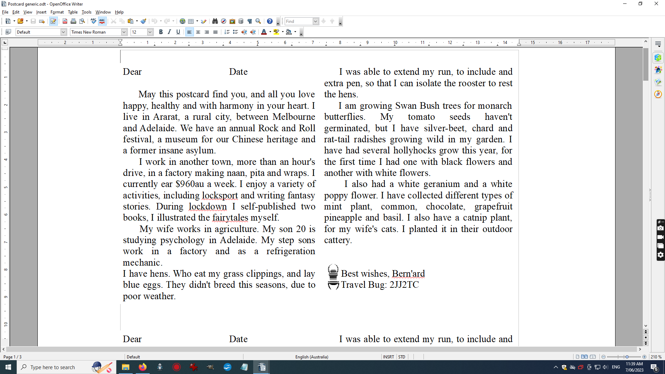Toggle numbered list

tap(227, 32)
